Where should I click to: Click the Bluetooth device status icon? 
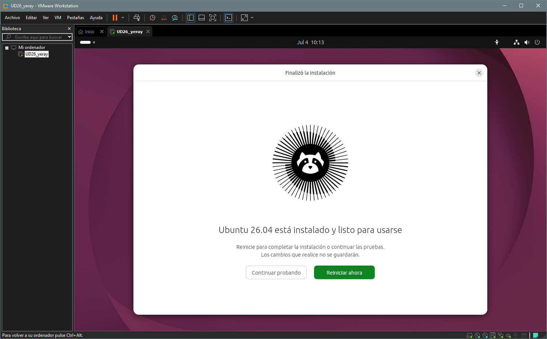[x=516, y=335]
